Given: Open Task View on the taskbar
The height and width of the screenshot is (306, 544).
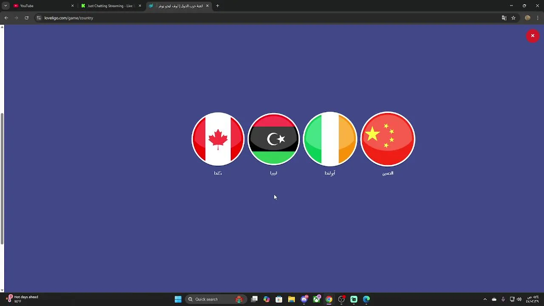Looking at the screenshot, I should 254,299.
